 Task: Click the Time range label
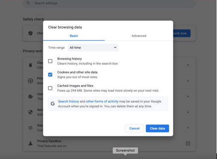tap(56, 48)
